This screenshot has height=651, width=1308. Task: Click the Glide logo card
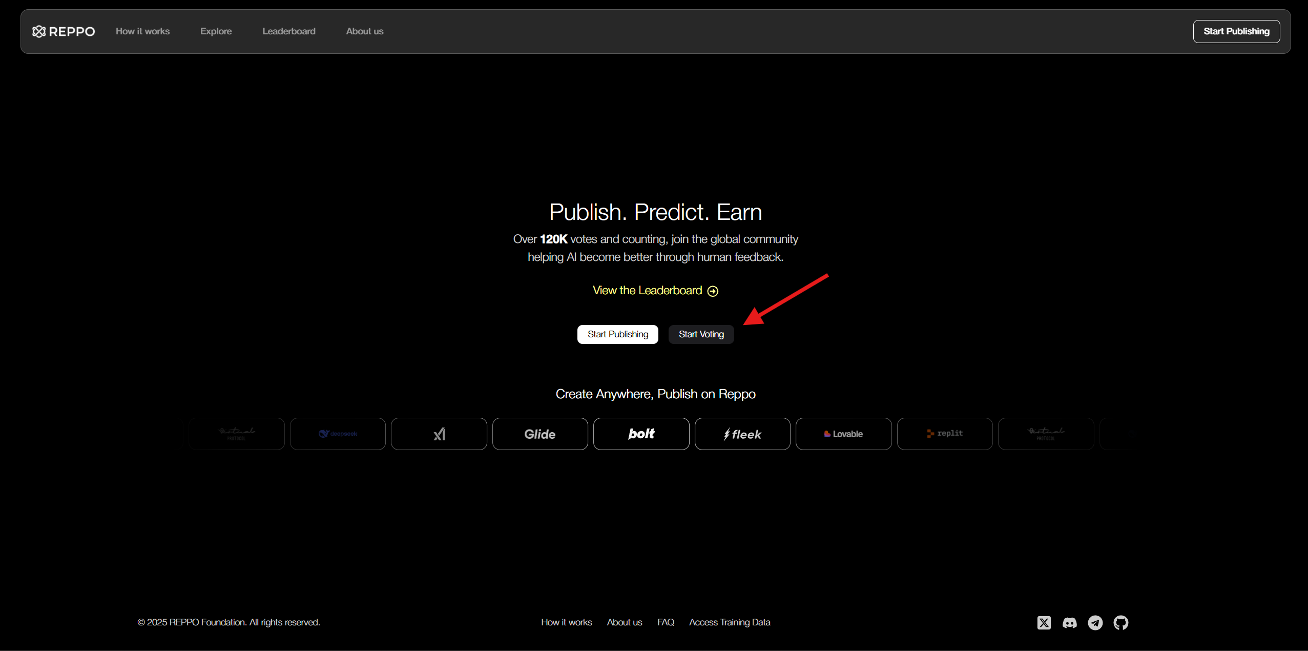[539, 434]
